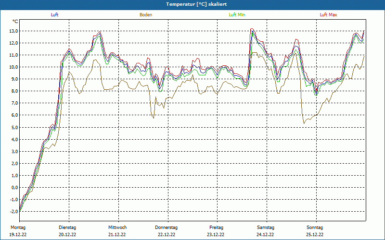Click the chart title Temperatur [°C] skaliert
385x240 pixels.
click(196, 4)
